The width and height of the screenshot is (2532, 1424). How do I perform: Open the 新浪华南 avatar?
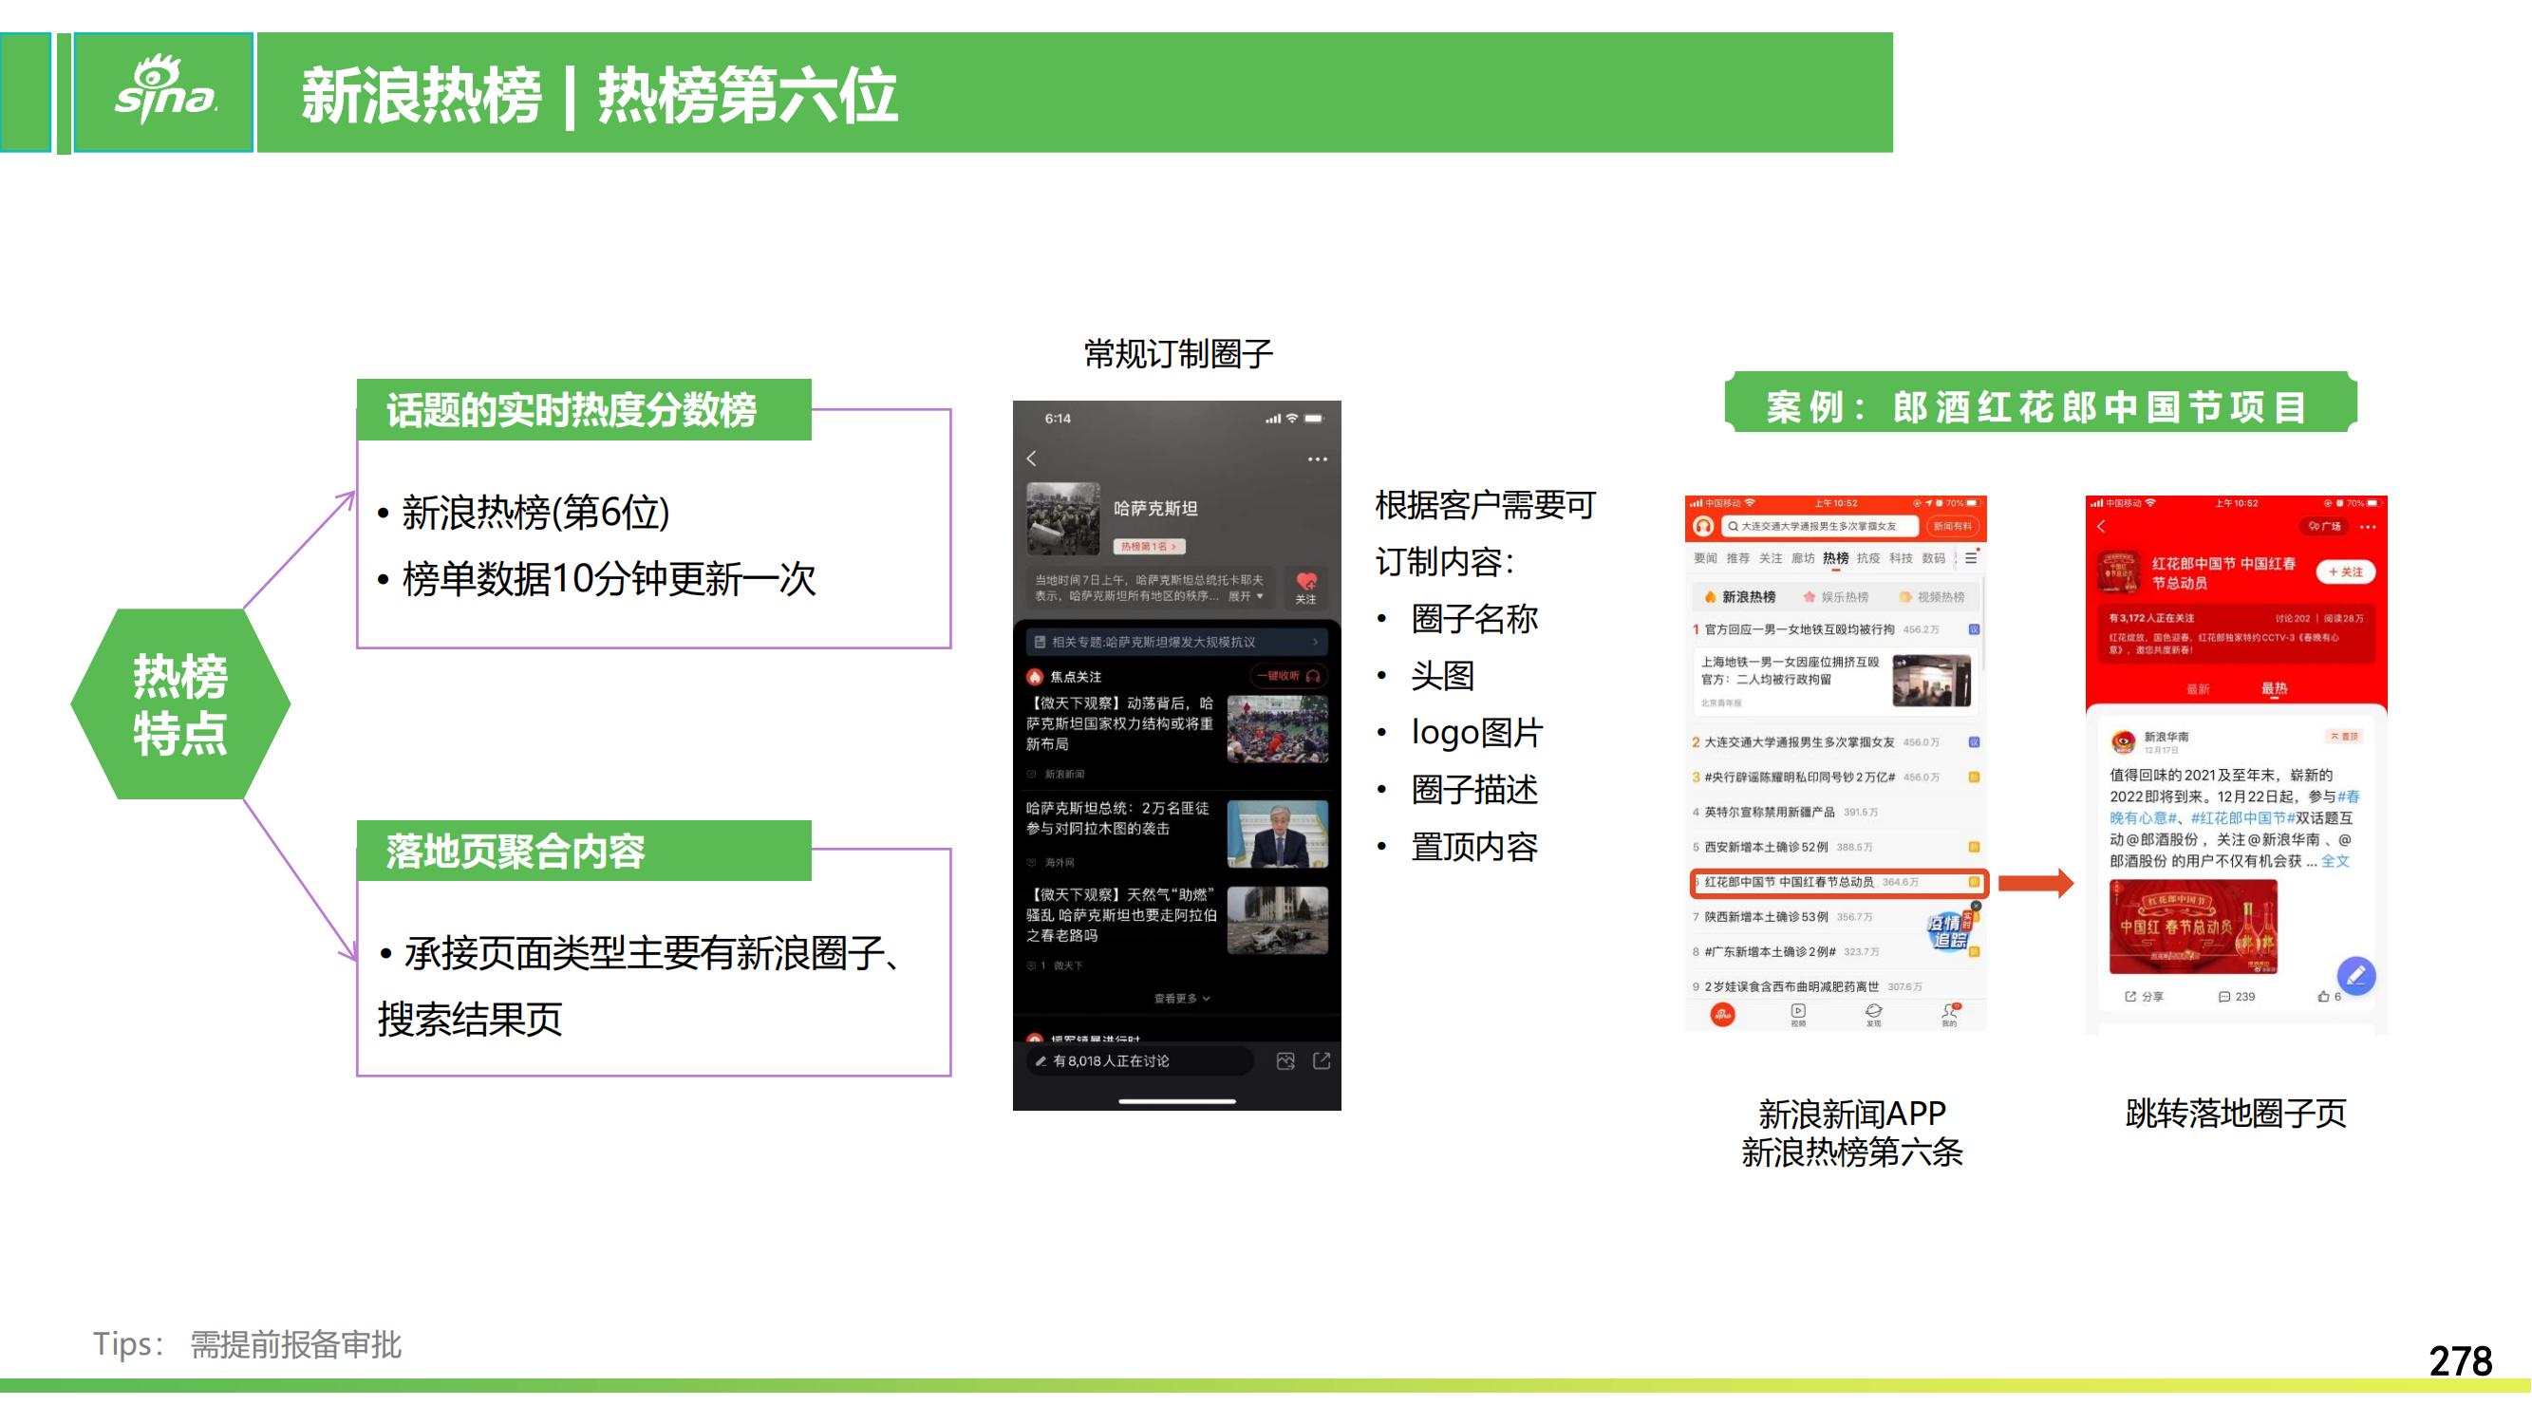click(2123, 741)
